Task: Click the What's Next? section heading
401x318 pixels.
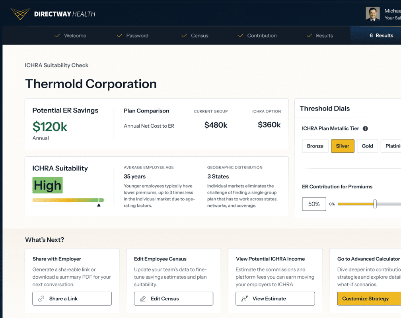Action: (x=45, y=240)
